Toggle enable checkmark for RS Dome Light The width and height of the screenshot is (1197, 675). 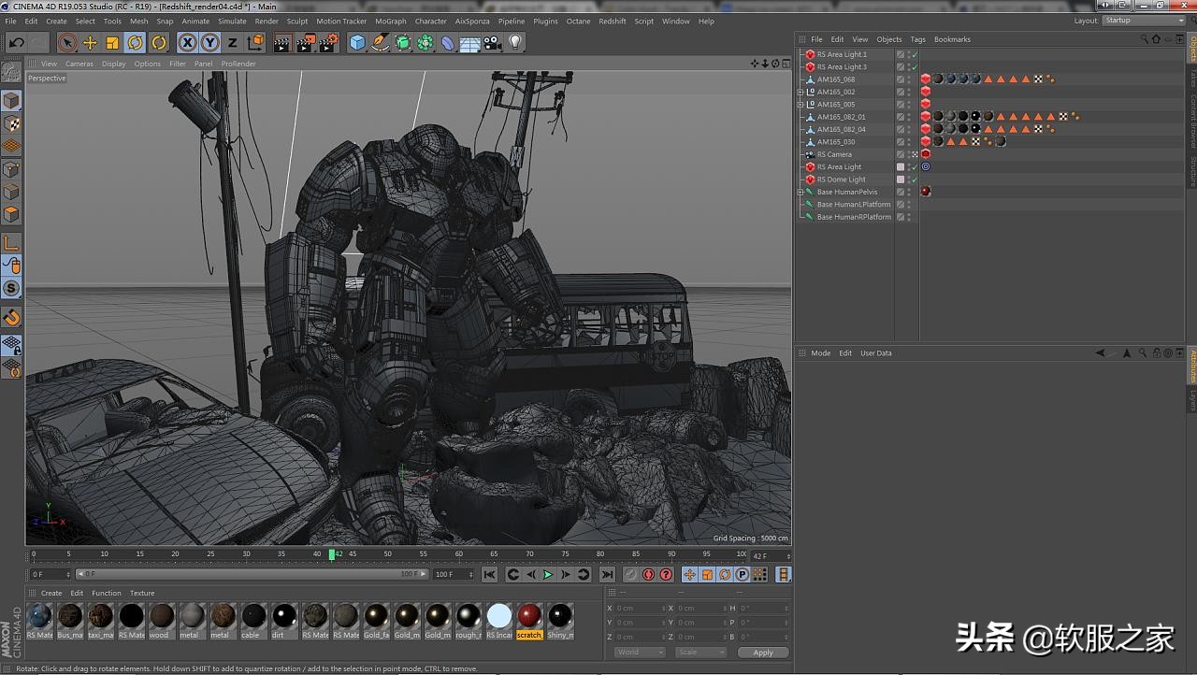click(914, 180)
